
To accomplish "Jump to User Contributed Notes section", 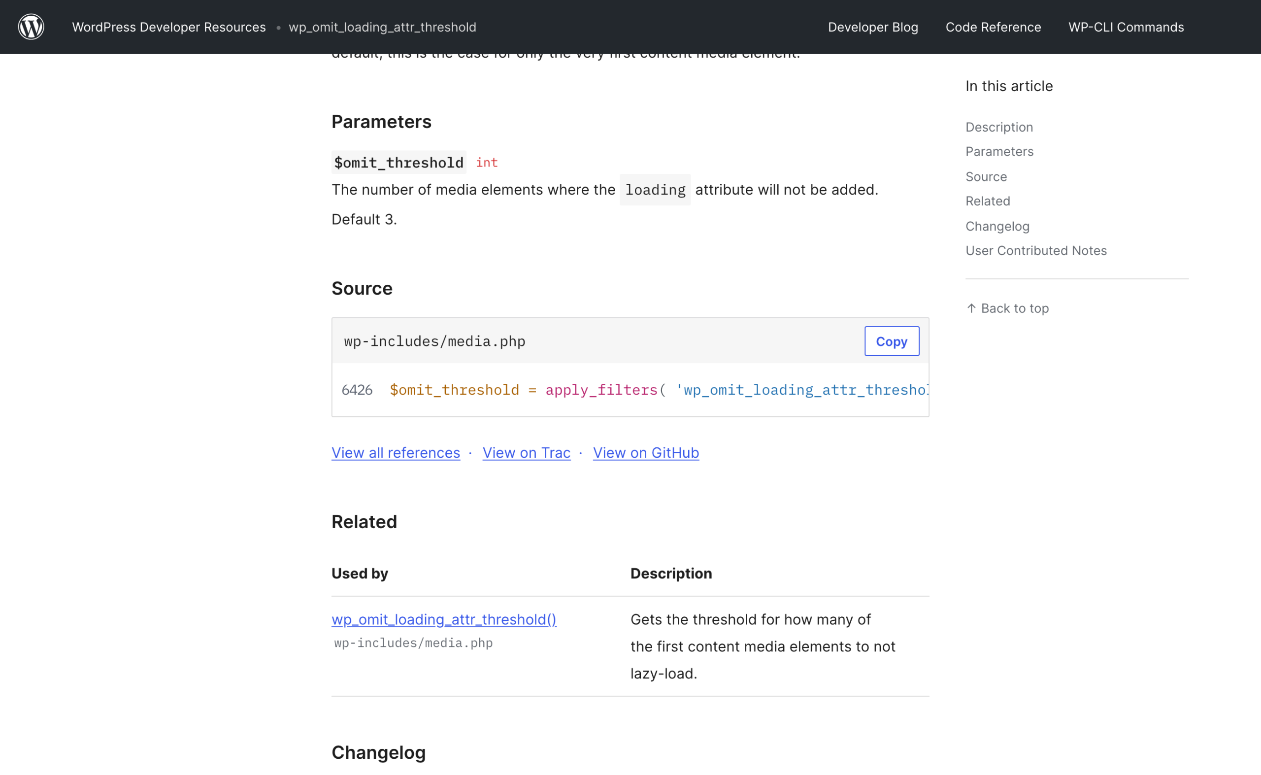I will (1035, 251).
